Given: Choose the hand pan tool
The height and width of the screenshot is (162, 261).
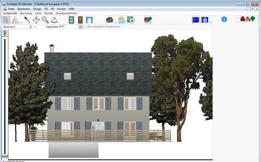Looking at the screenshot, I should point(54,20).
